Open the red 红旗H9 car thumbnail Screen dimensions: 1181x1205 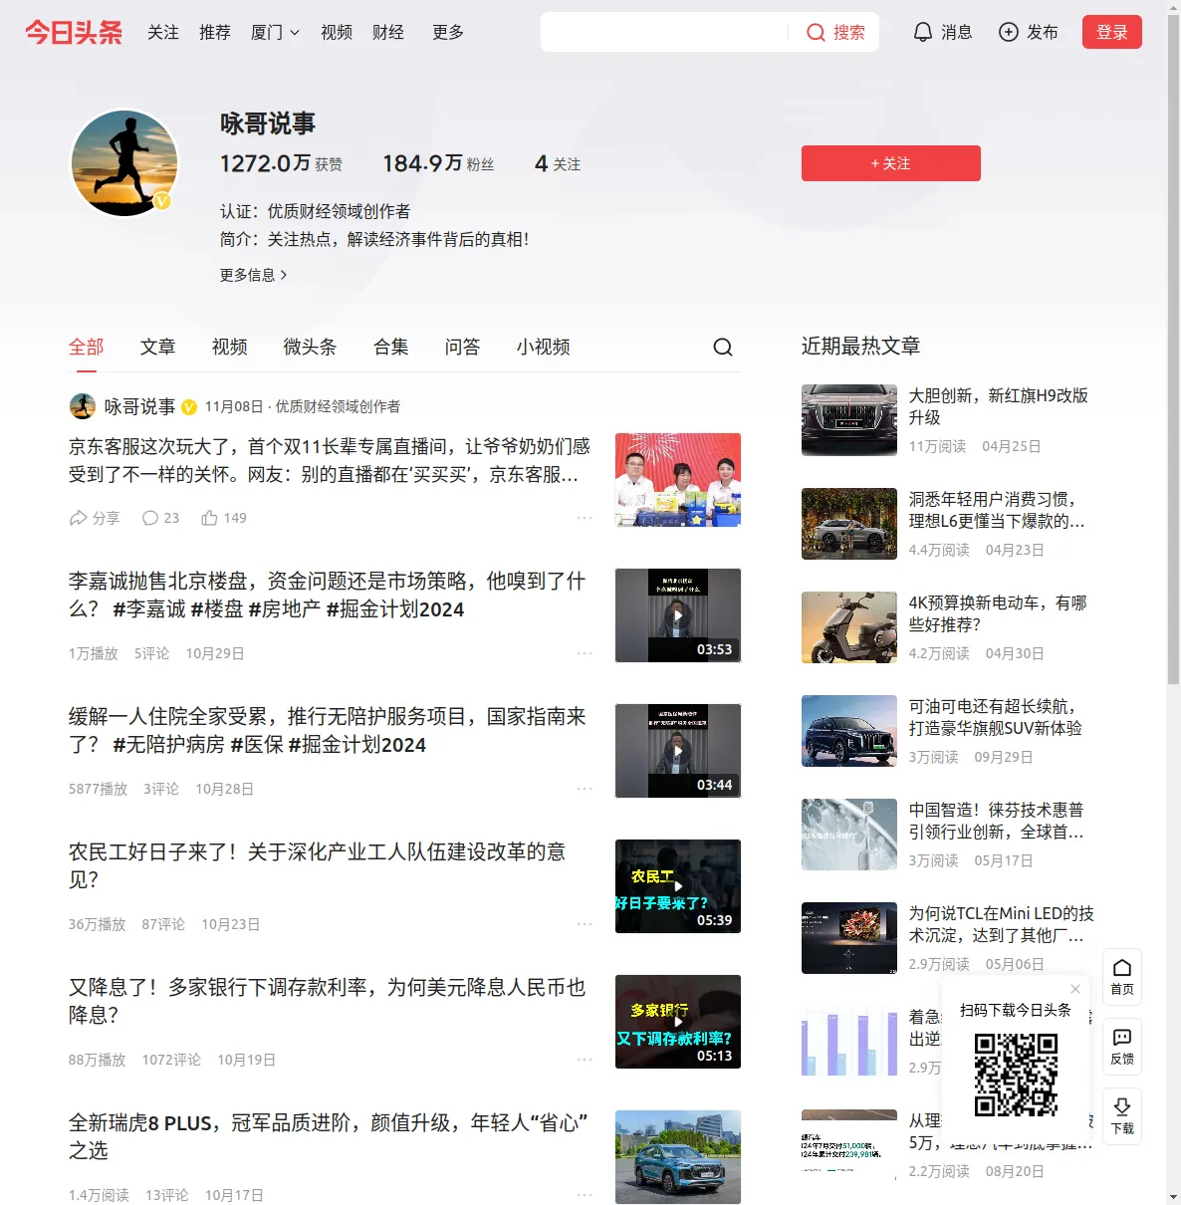[x=849, y=420]
